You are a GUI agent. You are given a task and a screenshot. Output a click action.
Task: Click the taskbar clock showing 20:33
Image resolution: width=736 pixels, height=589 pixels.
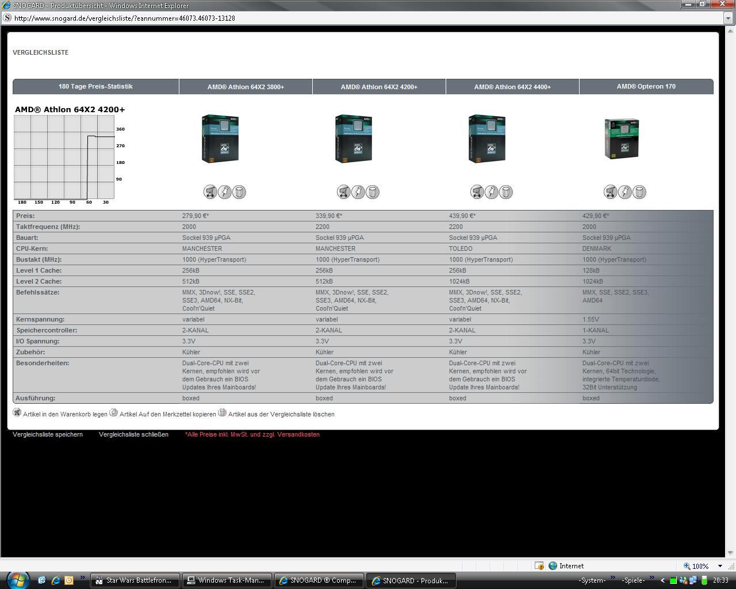(x=720, y=580)
